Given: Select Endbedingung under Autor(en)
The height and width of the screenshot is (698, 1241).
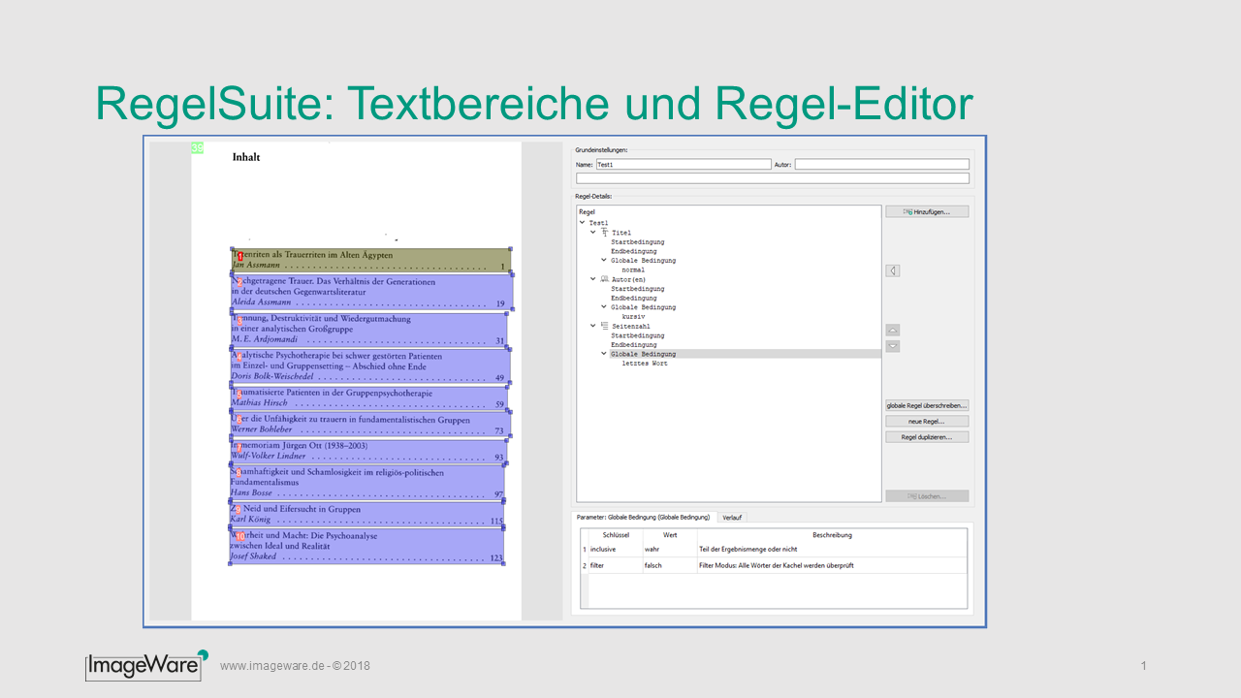Looking at the screenshot, I should coord(633,298).
